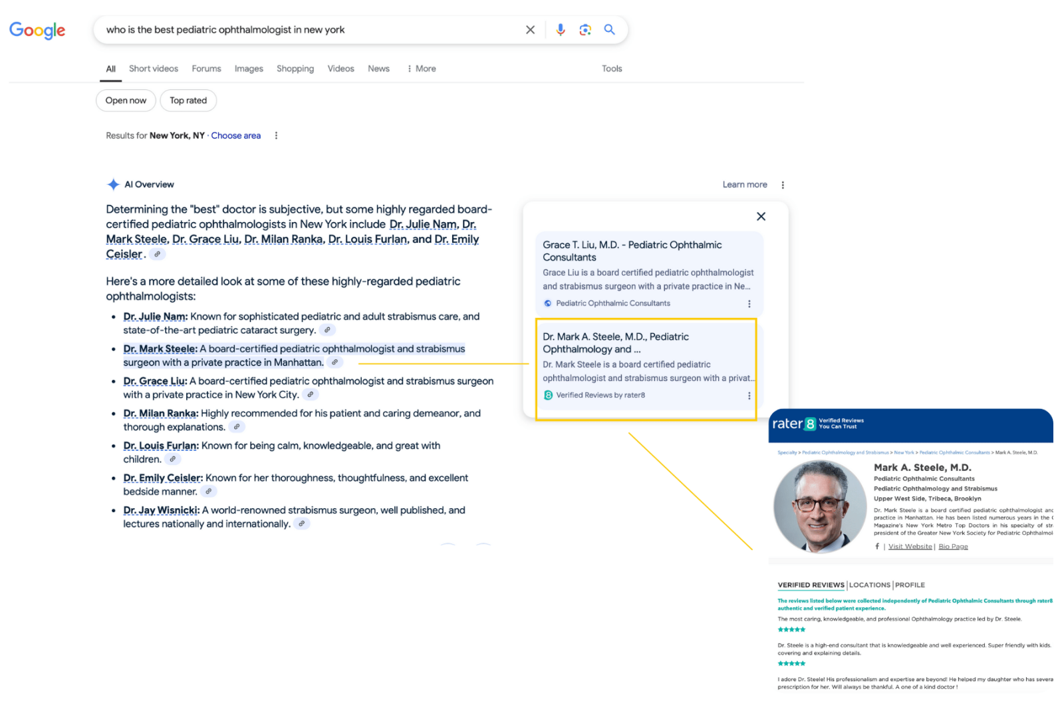The image size is (1064, 709).
Task: Open options for Mark A. Steele source card
Action: 749,396
